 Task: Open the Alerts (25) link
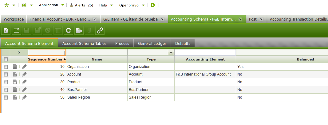click(x=81, y=5)
